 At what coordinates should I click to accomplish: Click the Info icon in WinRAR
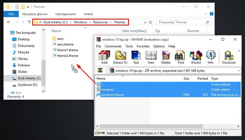(211, 57)
